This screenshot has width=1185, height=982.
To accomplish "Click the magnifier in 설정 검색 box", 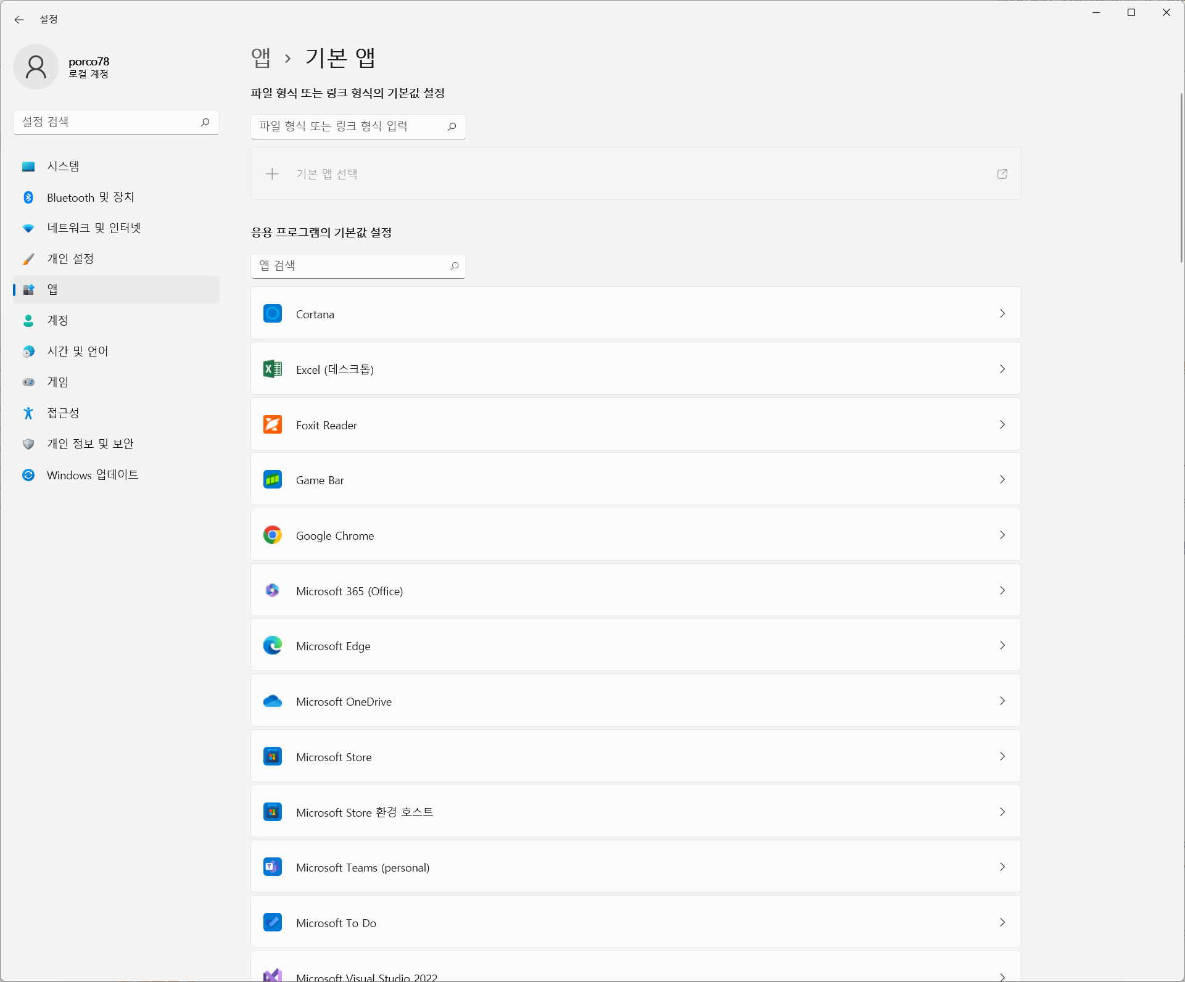I will pos(205,122).
